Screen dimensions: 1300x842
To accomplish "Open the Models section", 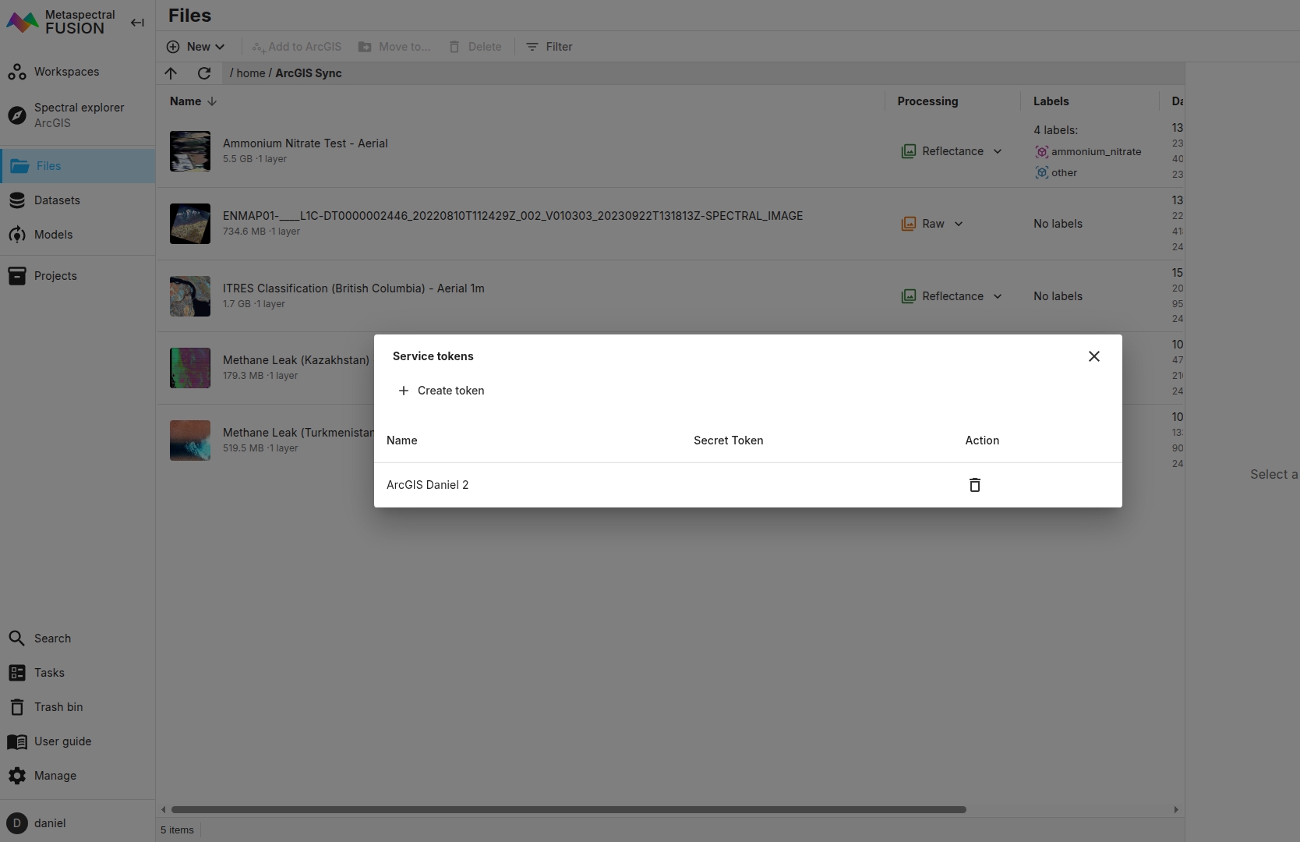I will click(x=53, y=235).
